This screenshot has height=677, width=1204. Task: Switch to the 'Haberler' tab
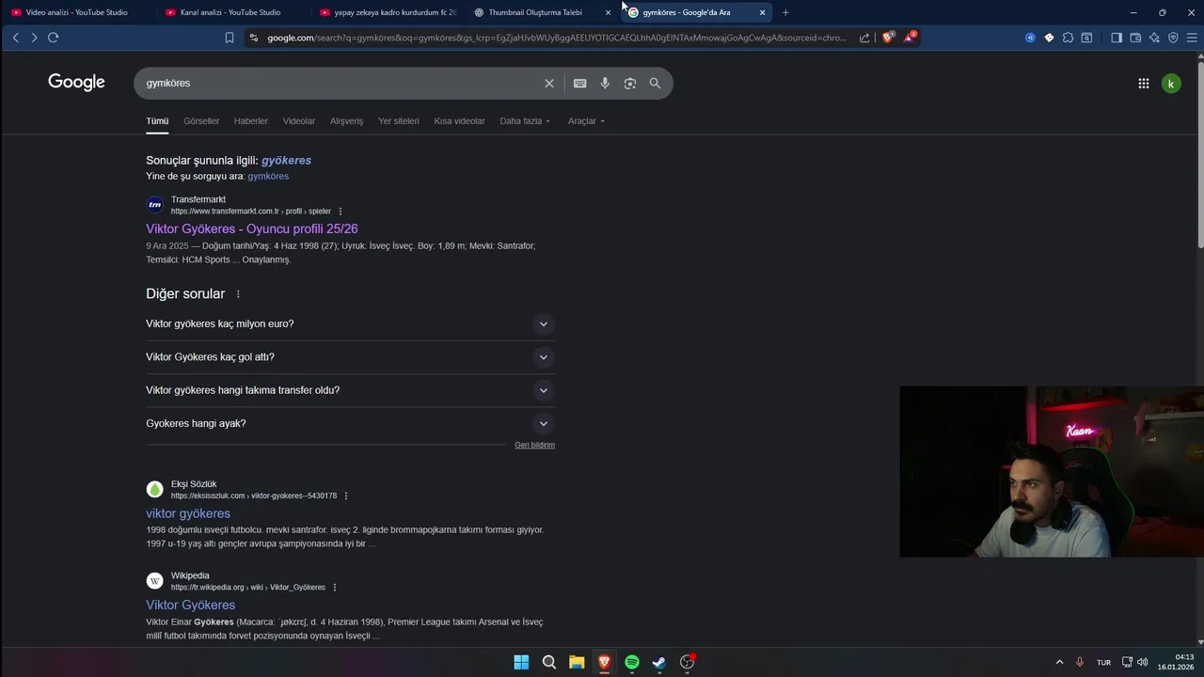[251, 121]
